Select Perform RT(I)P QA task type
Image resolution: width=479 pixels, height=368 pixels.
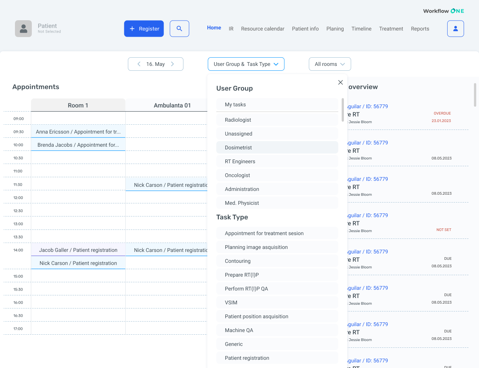pos(277,289)
